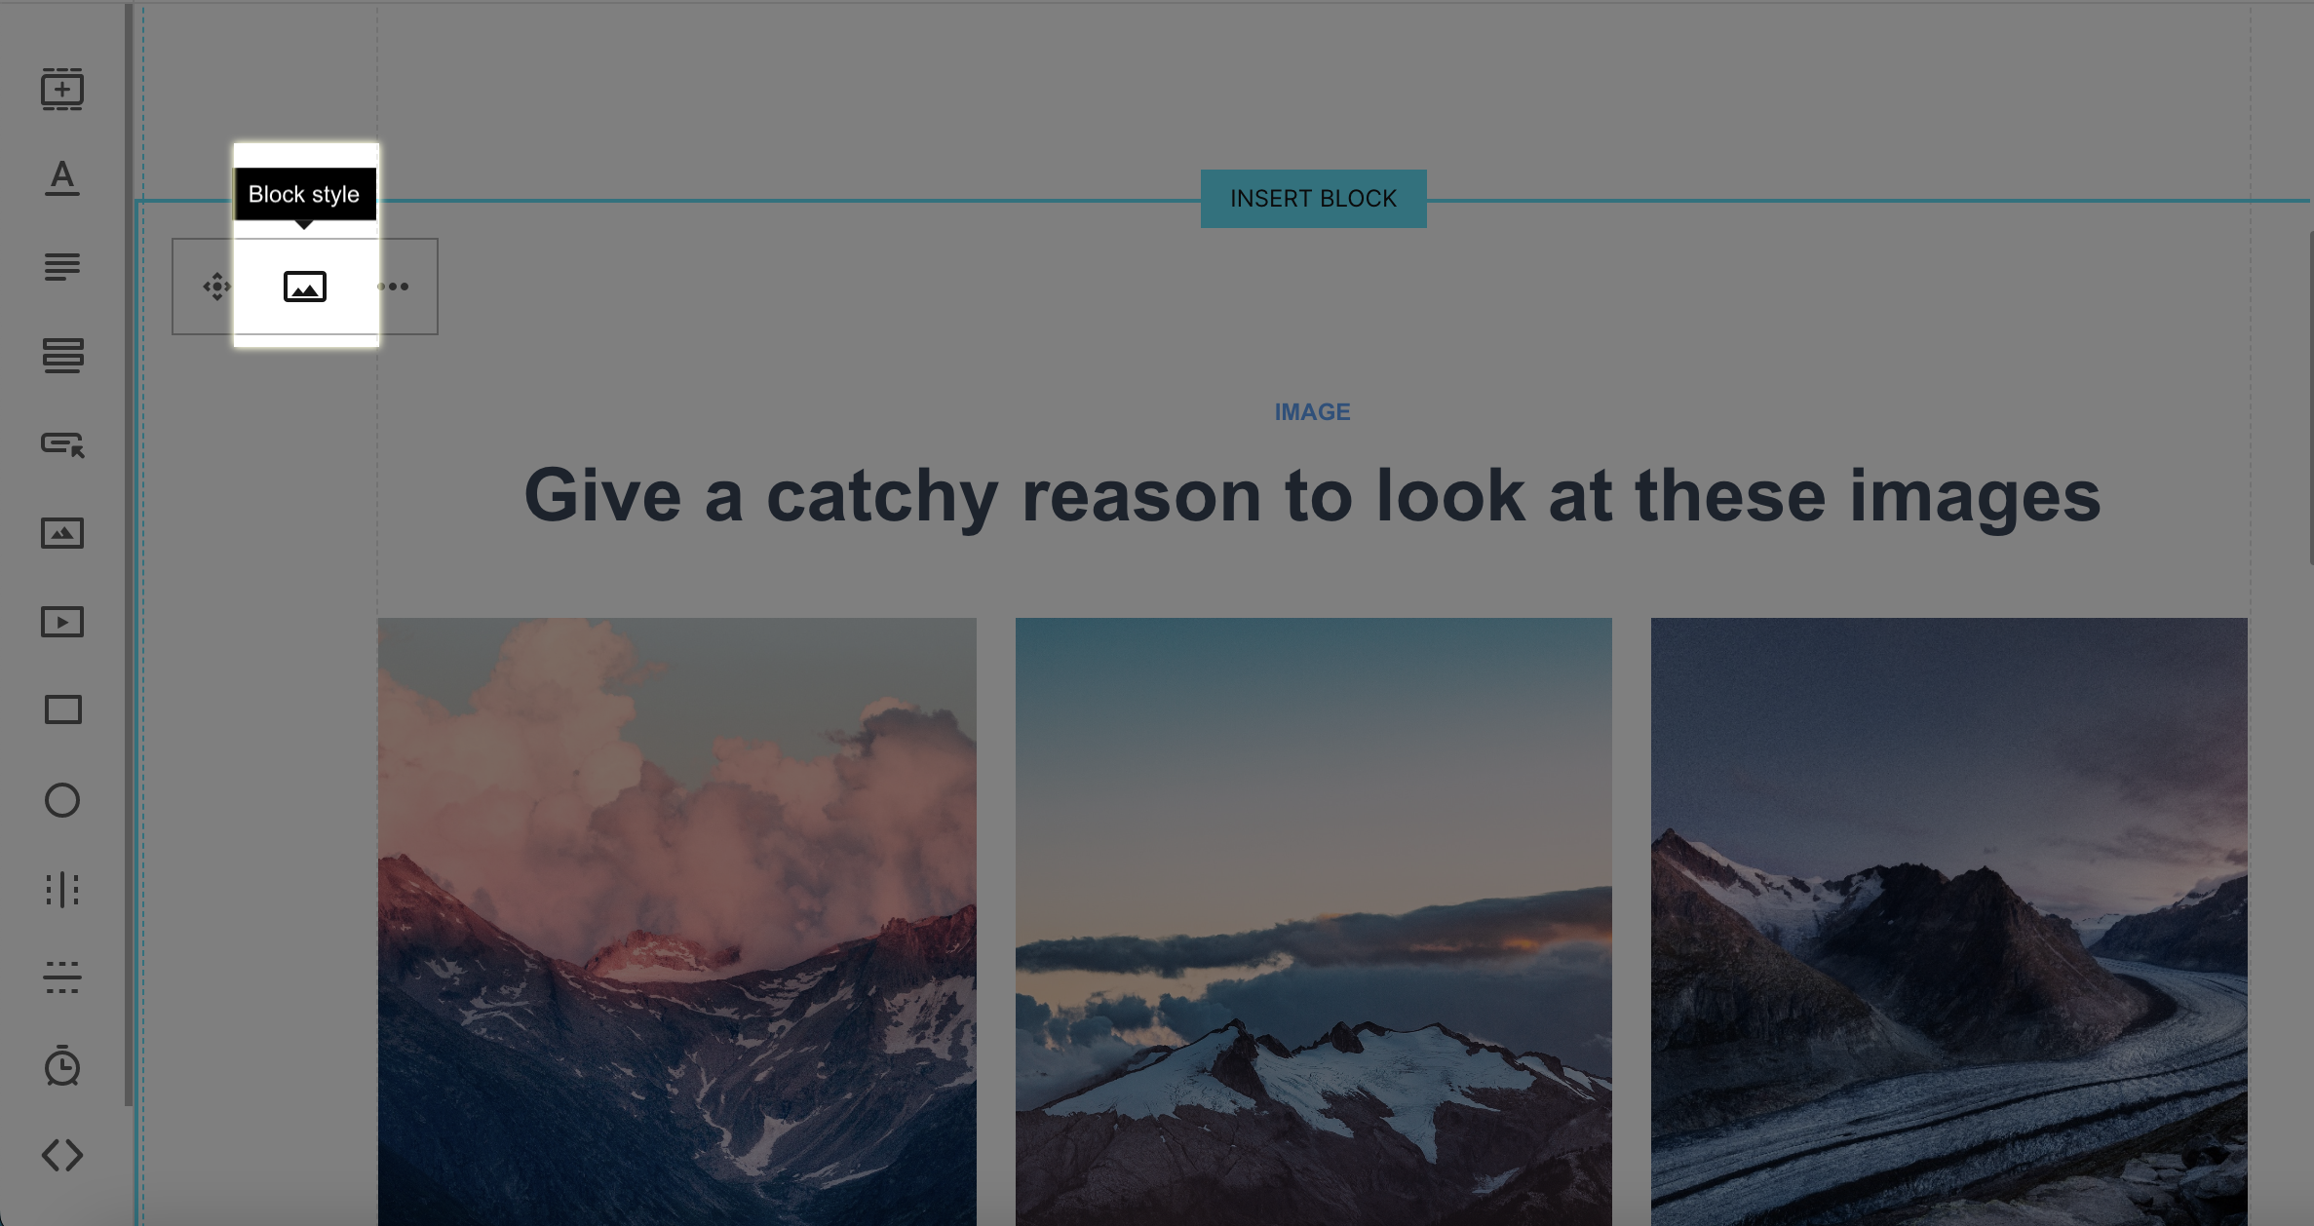
Task: Choose the circle shape icon
Action: (62, 800)
